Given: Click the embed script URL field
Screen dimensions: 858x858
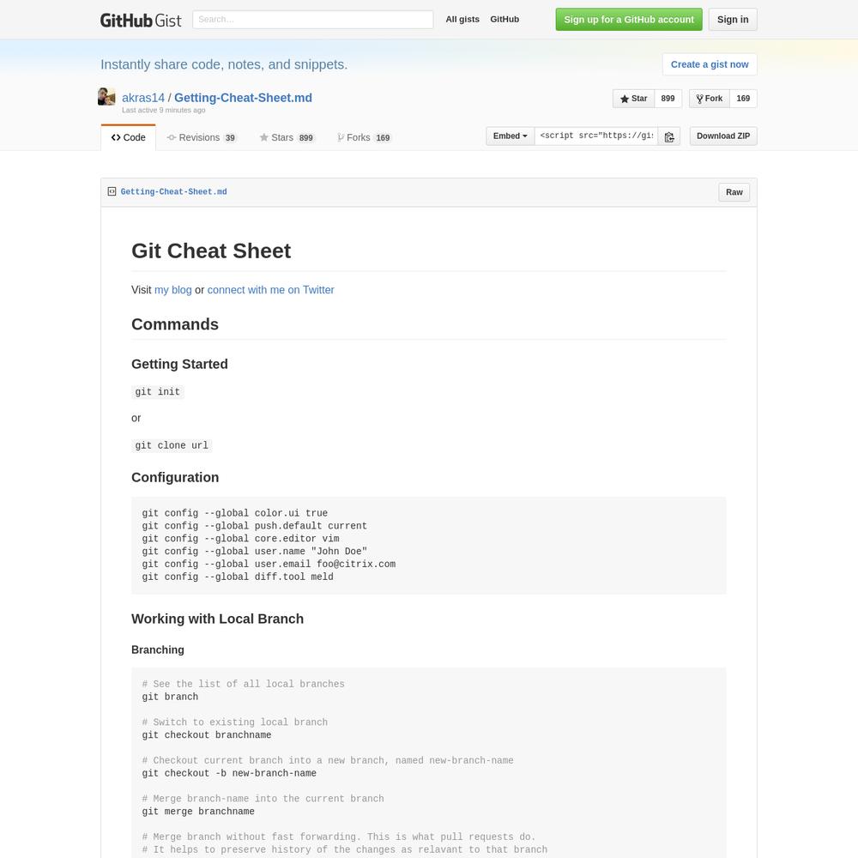Looking at the screenshot, I should point(595,136).
